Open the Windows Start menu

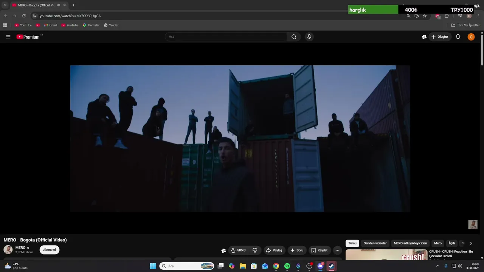point(153,266)
